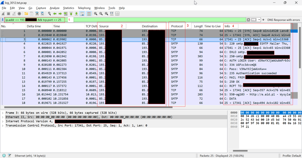Open the Help menu

click(x=122, y=8)
